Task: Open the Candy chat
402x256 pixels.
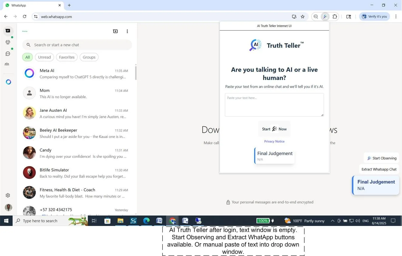Action: tap(76, 153)
